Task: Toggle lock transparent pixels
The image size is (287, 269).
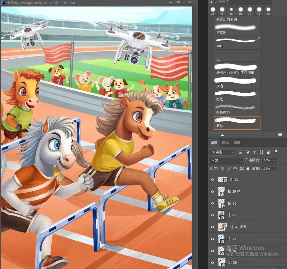Action: (222, 169)
